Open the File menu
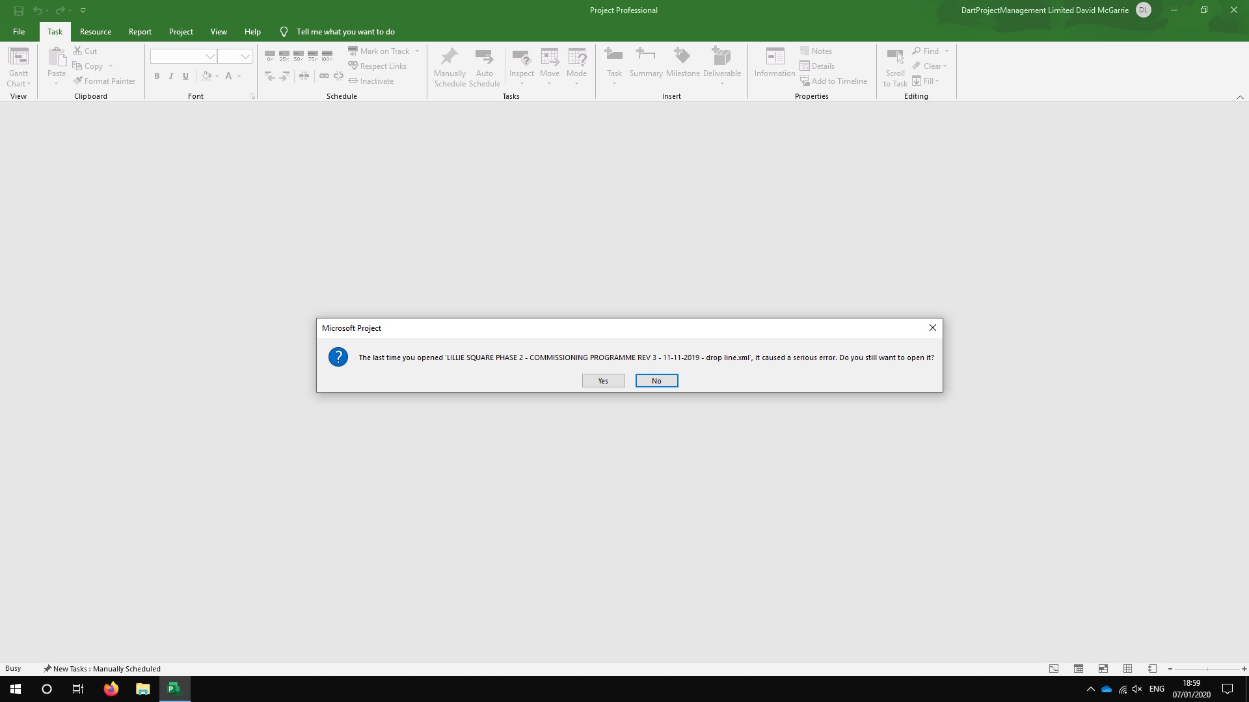Image resolution: width=1249 pixels, height=702 pixels. coord(19,32)
